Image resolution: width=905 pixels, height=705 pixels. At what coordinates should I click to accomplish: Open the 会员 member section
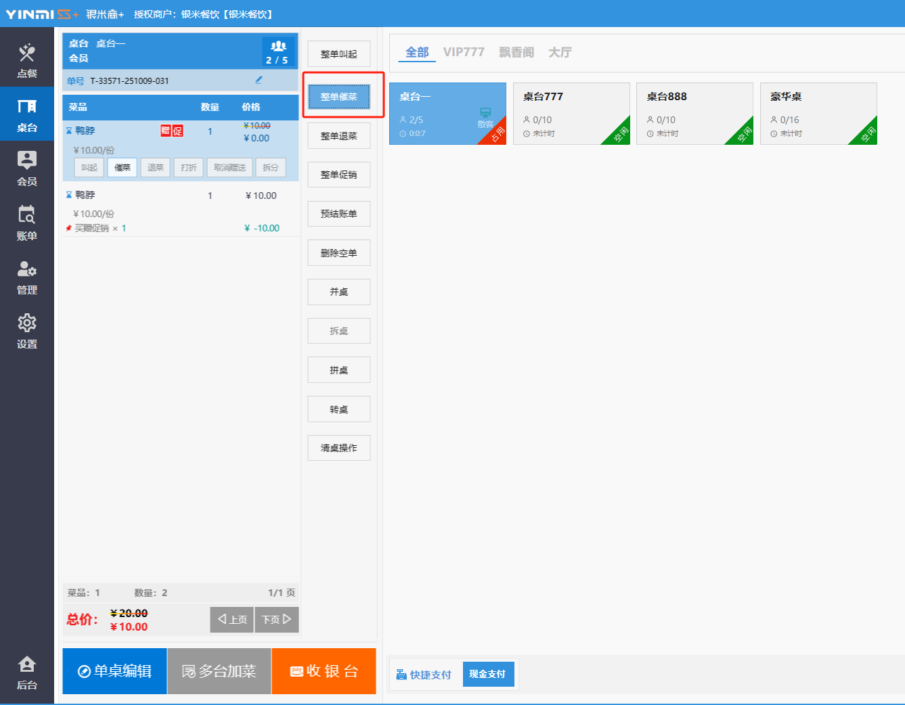(x=27, y=168)
